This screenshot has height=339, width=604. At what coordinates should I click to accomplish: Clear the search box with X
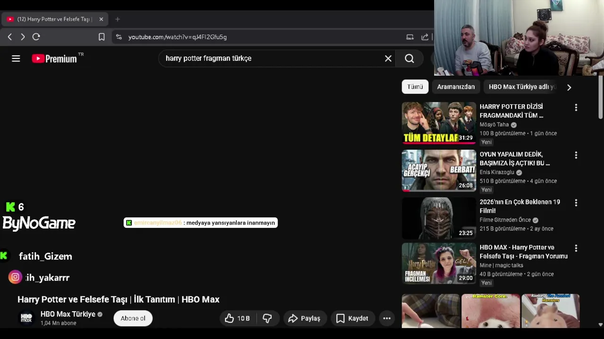click(388, 58)
